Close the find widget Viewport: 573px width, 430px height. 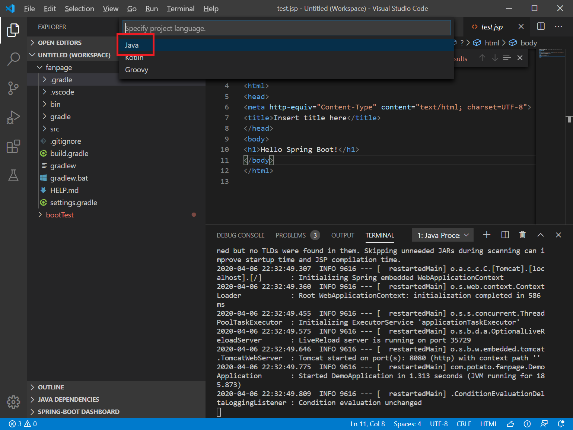point(520,58)
